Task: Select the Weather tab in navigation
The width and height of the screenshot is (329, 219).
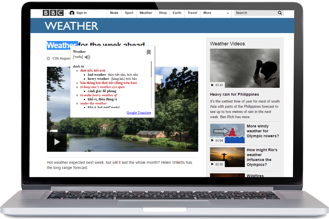Action: 146,13
